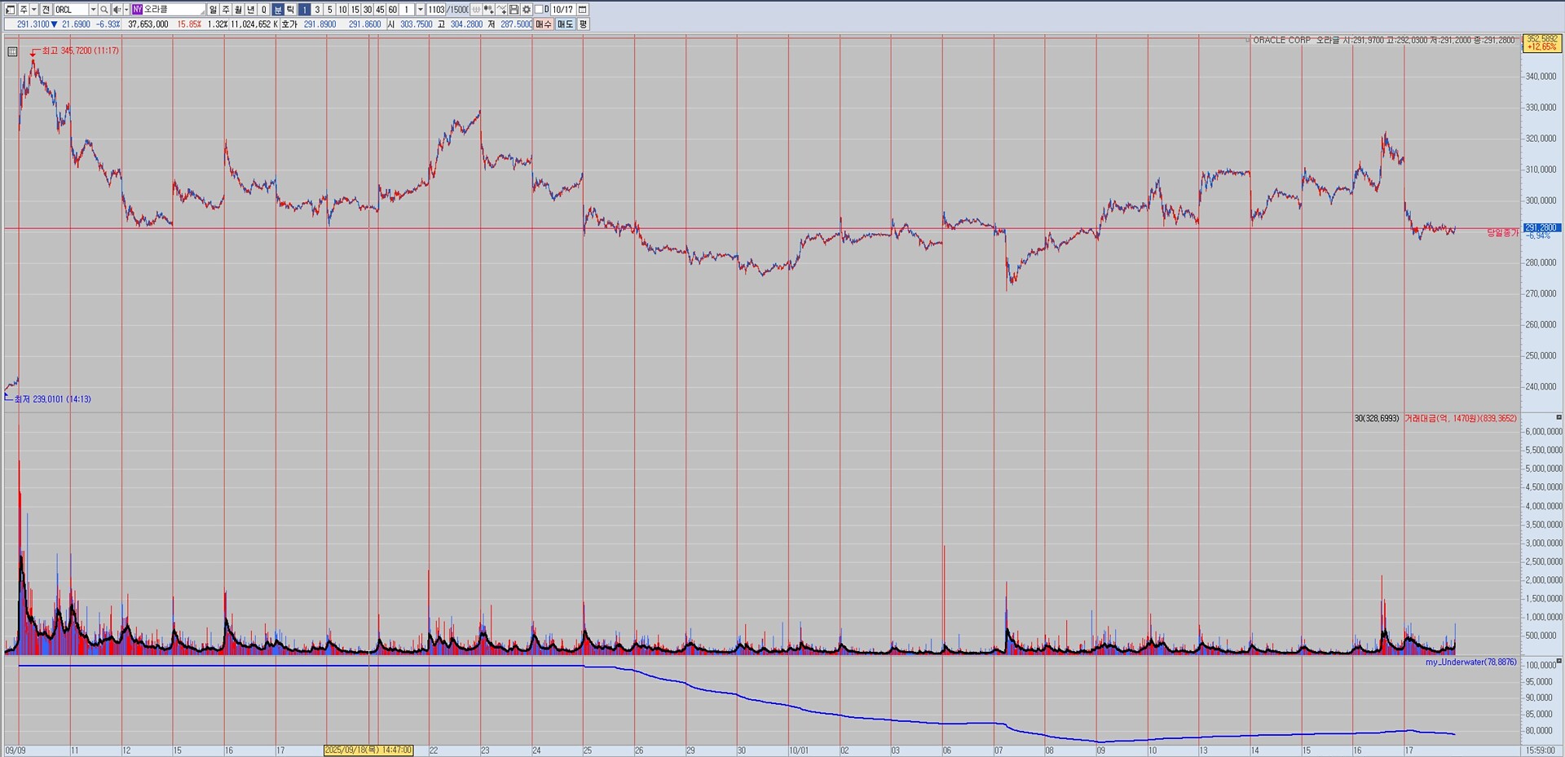Click the 0 period button
Viewport: 1565px width, 757px height.
tap(264, 10)
